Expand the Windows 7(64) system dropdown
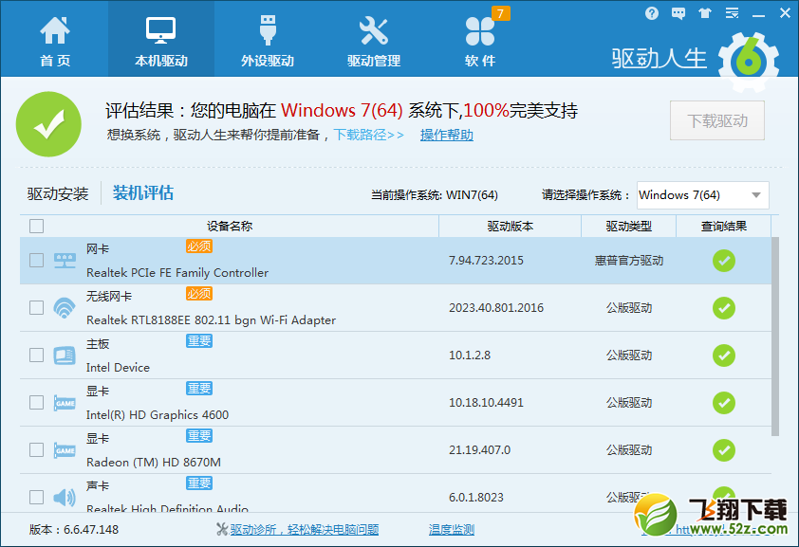Viewport: 799px width, 547px height. point(703,195)
